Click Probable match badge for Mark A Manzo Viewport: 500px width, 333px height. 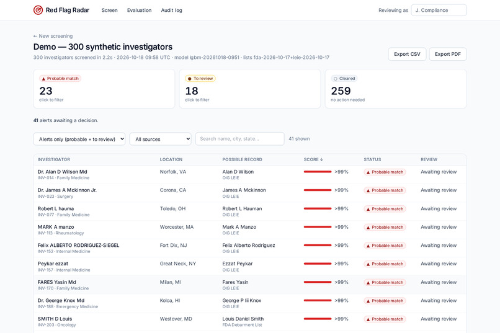pos(385,227)
